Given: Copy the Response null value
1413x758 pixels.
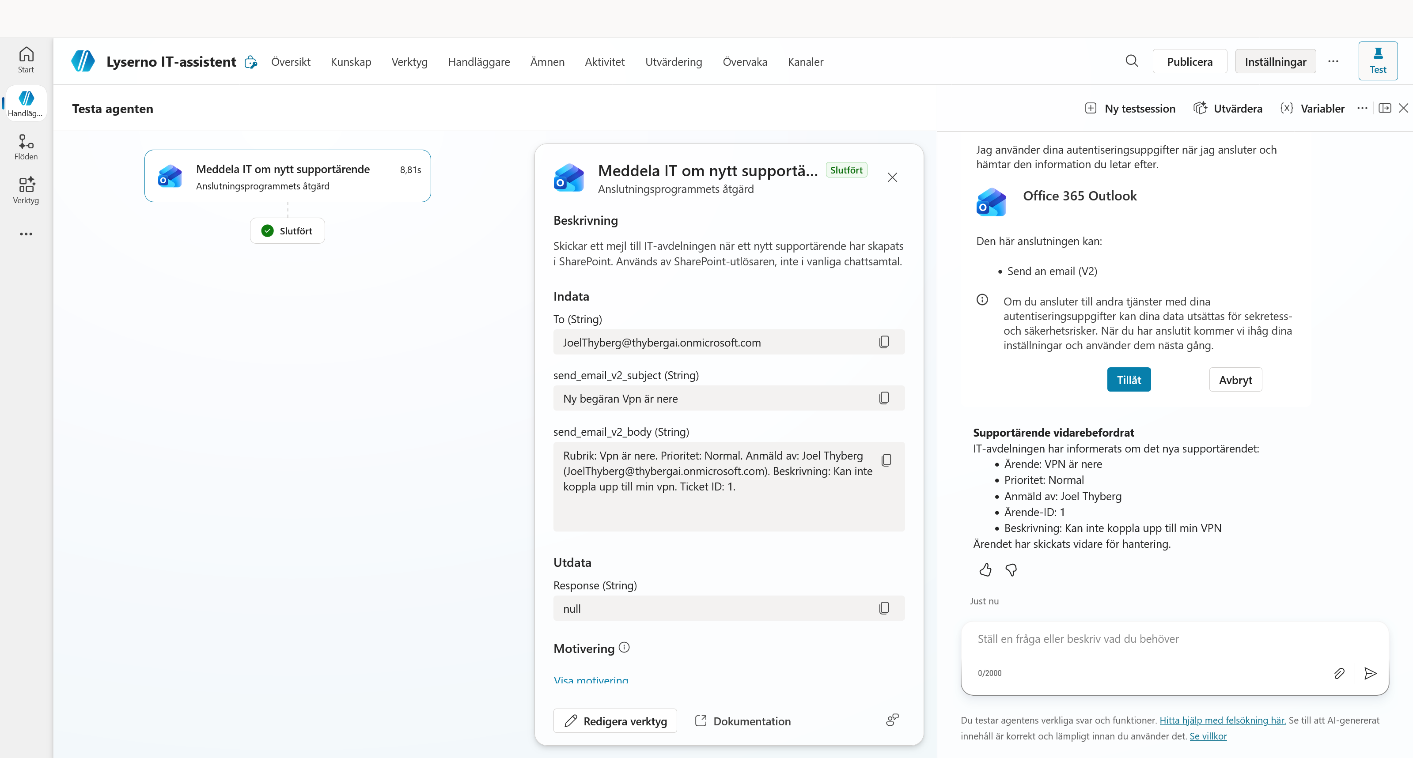Looking at the screenshot, I should tap(884, 608).
